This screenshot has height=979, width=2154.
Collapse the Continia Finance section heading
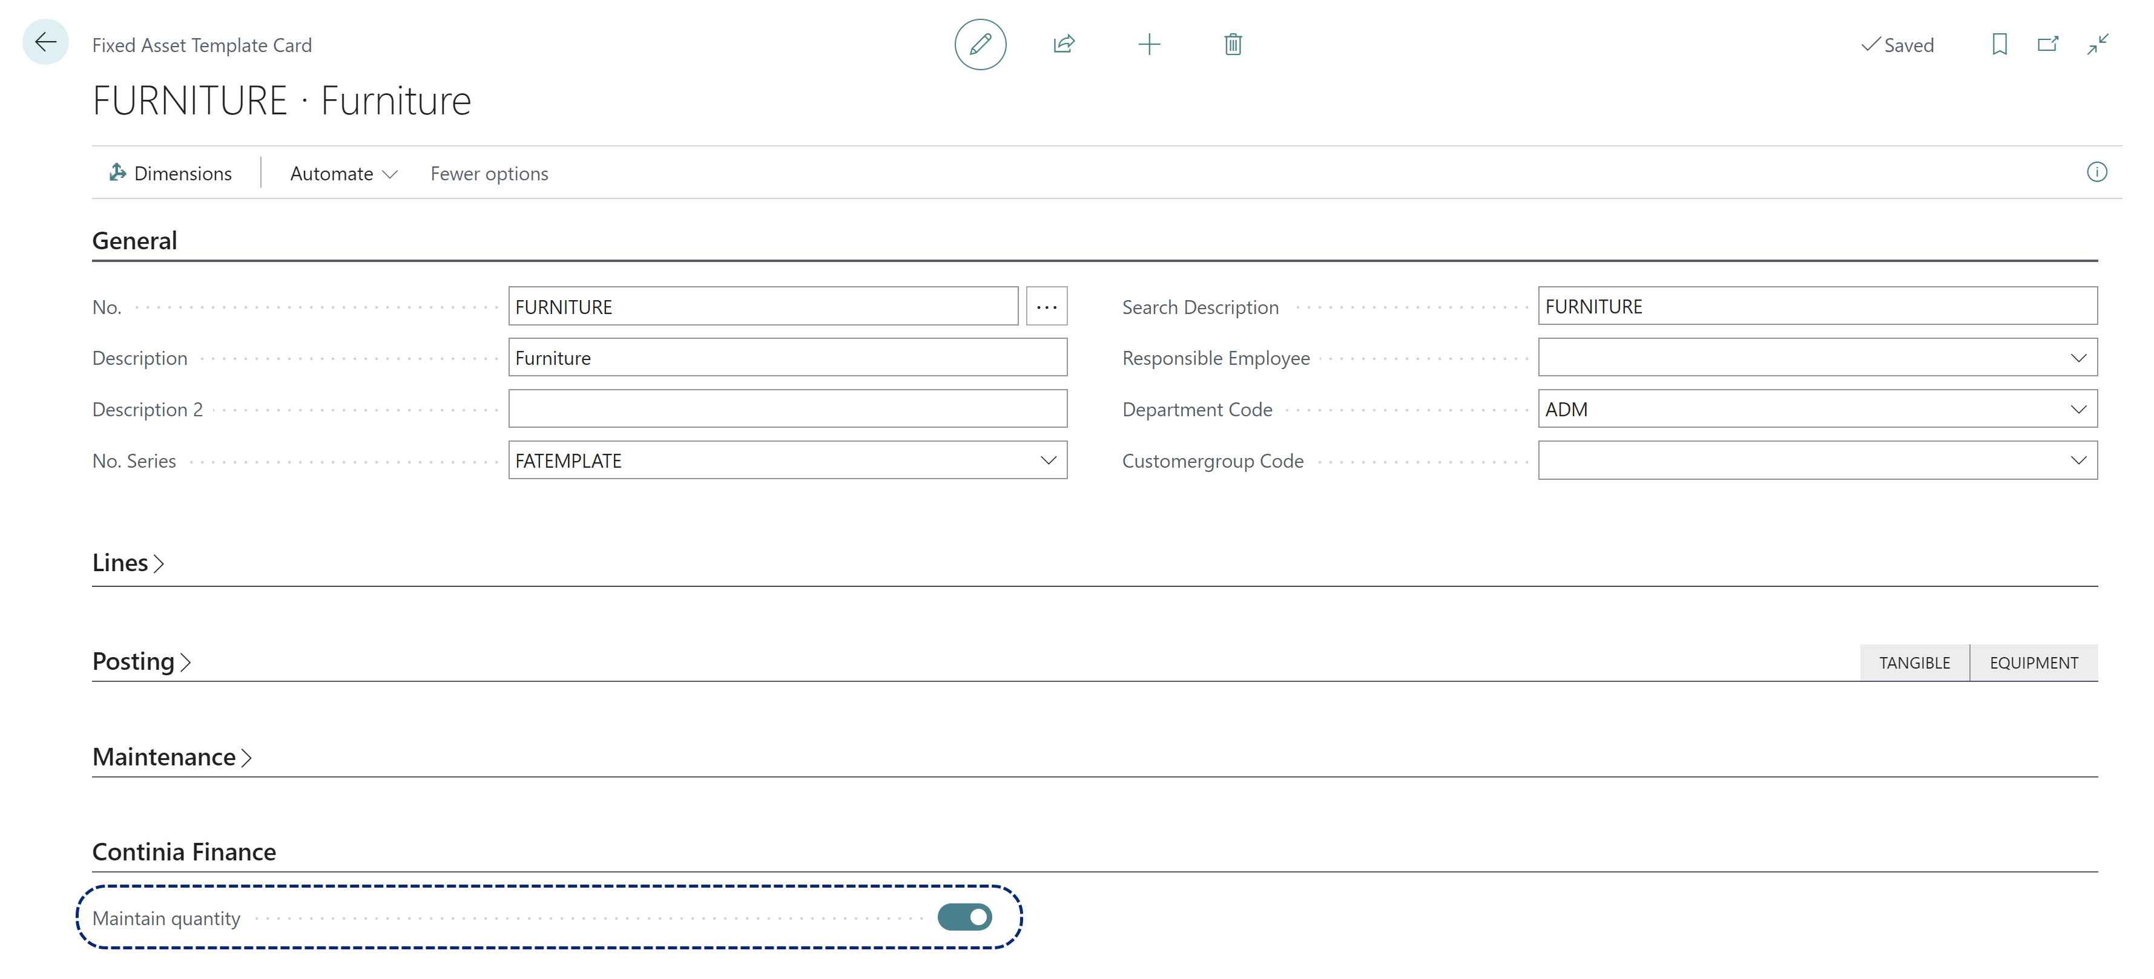click(x=184, y=852)
